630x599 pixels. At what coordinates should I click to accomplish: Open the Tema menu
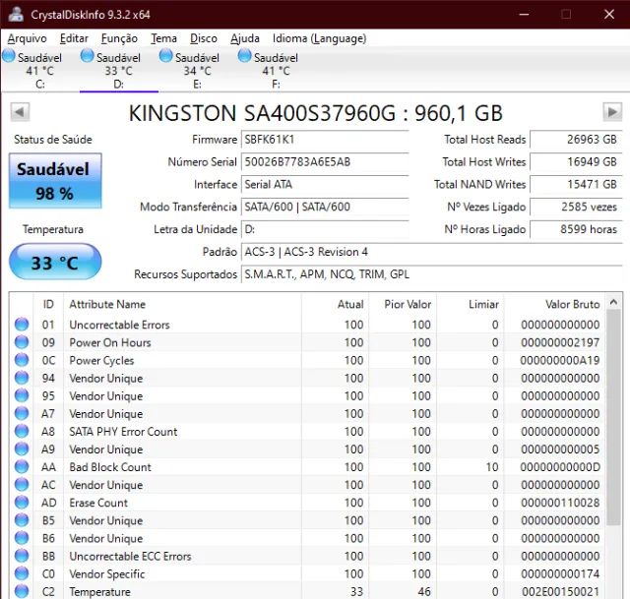point(163,38)
